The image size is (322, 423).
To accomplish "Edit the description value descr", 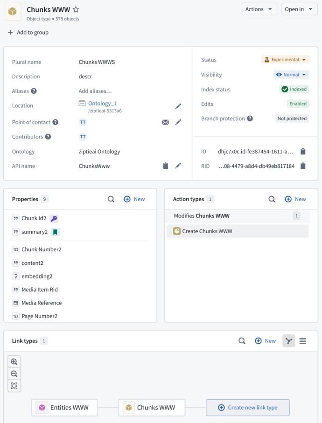I will 85,76.
